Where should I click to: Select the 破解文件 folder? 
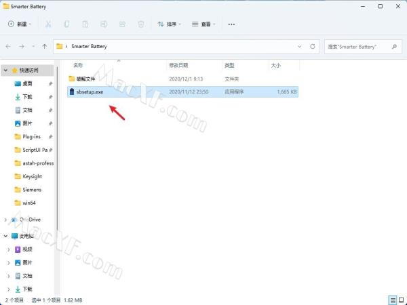click(x=182, y=79)
